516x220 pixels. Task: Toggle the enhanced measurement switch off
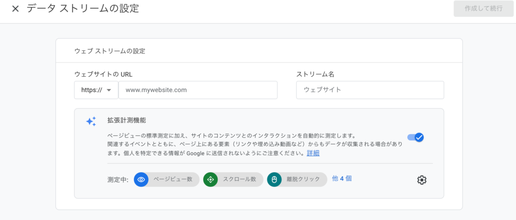(416, 137)
